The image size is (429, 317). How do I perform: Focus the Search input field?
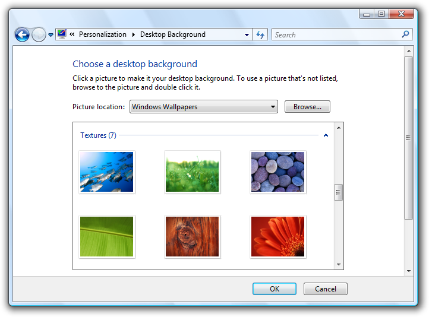point(336,34)
